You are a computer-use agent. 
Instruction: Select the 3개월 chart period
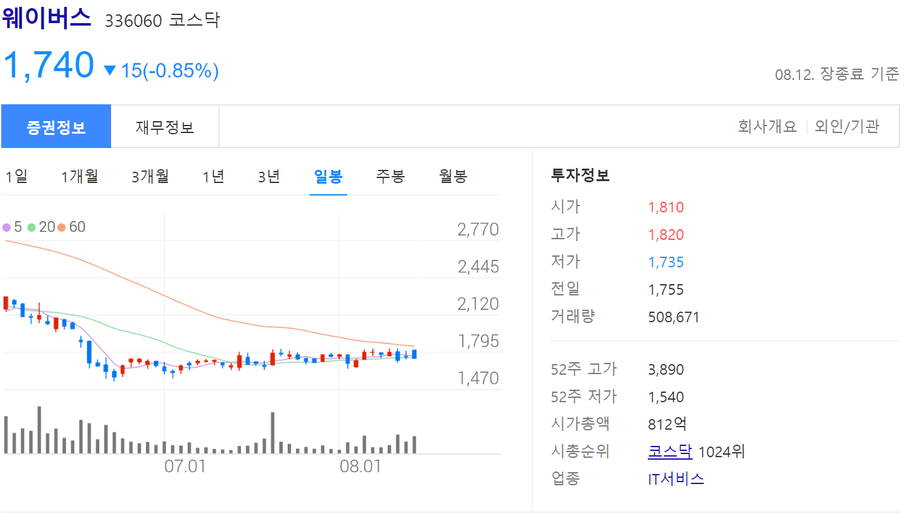pos(150,177)
